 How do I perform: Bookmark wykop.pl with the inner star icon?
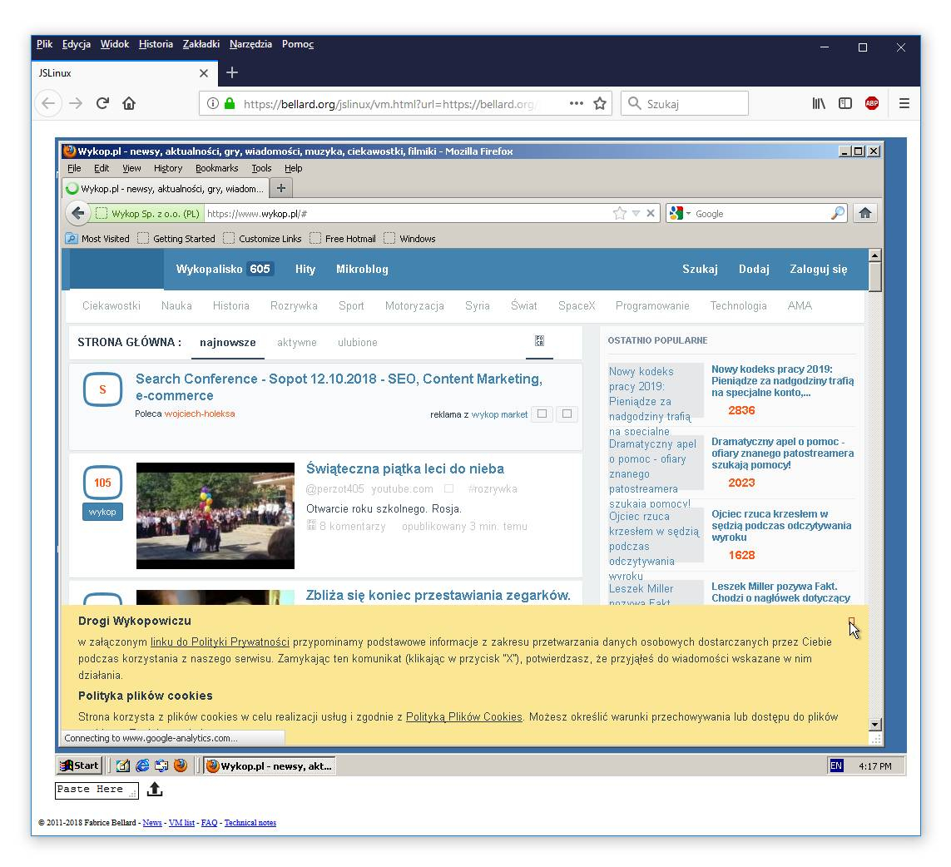[x=619, y=214]
